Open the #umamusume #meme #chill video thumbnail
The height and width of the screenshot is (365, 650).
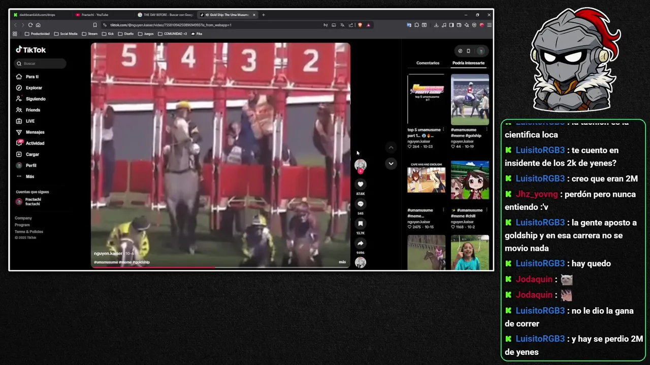(470, 180)
